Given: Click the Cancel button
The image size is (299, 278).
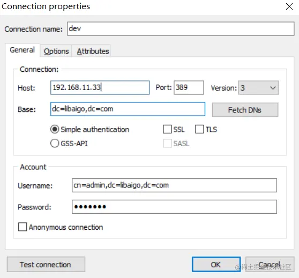Looking at the screenshot, I should [x=270, y=264].
